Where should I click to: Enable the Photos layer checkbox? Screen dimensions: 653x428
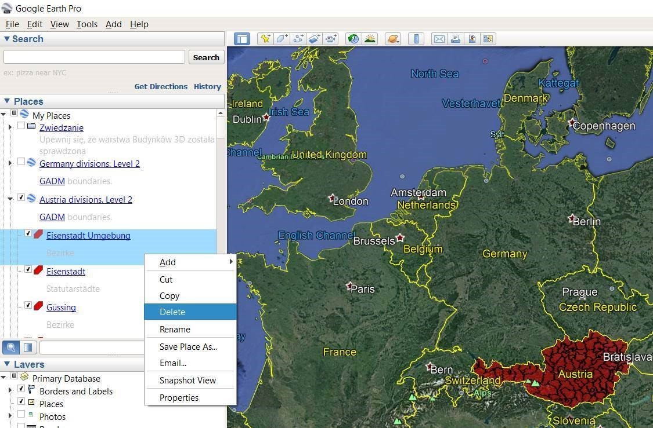tap(21, 414)
